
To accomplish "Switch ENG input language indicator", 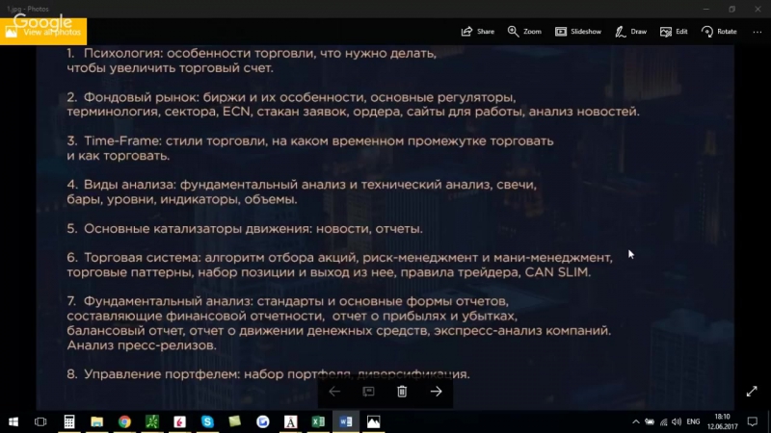I will [693, 421].
